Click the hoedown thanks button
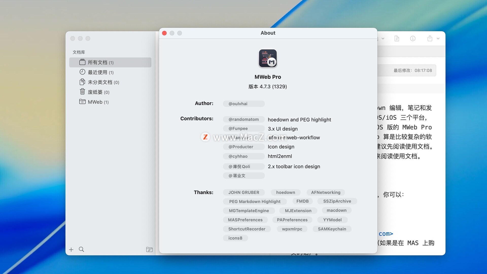487x274 pixels. 286,192
